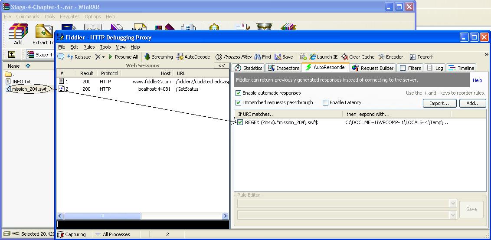Select the AutoResponder tab
491x240 pixels.
click(x=326, y=67)
